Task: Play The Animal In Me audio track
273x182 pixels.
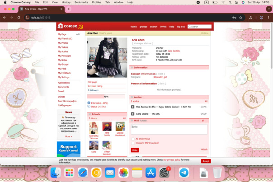Action: pyautogui.click(x=133, y=107)
